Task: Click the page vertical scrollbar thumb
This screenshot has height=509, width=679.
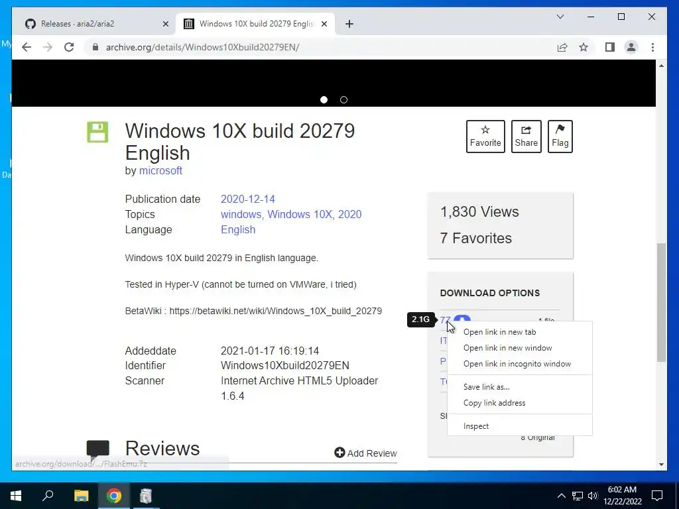Action: (x=661, y=302)
